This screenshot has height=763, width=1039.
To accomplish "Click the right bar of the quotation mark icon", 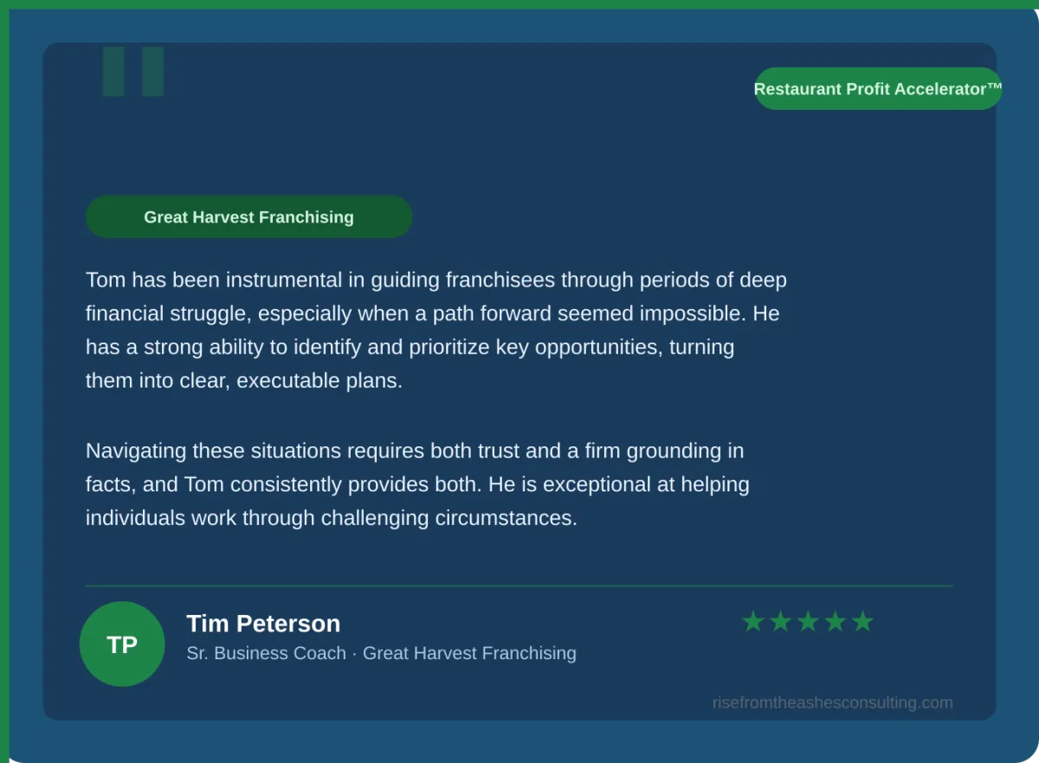I will [152, 72].
